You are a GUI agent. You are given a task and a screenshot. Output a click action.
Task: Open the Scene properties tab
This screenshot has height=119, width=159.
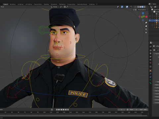tap(150, 60)
